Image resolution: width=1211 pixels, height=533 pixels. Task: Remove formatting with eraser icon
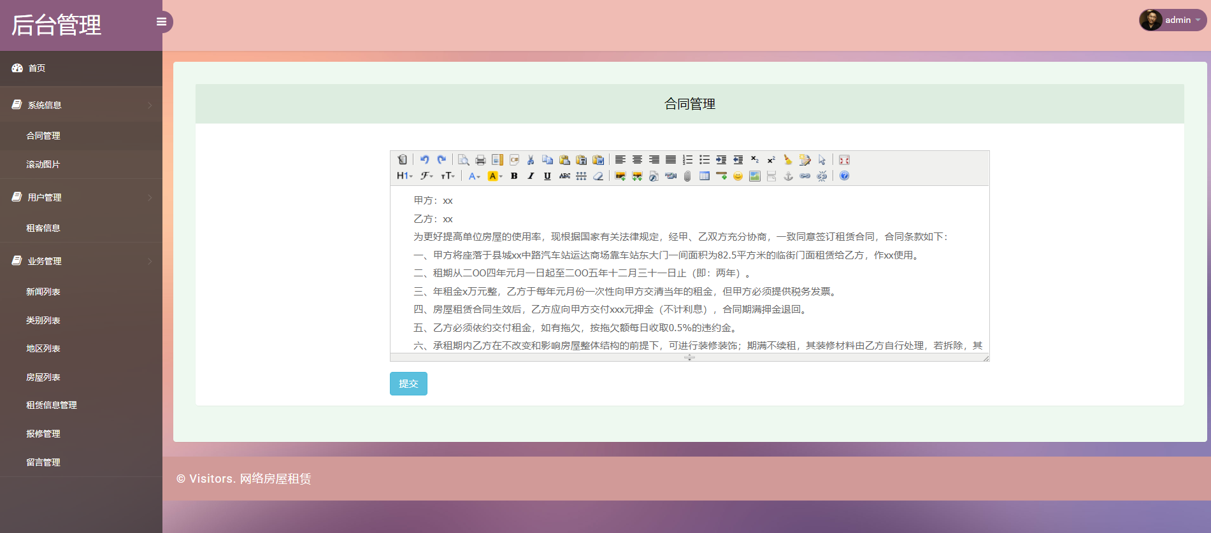coord(598,176)
